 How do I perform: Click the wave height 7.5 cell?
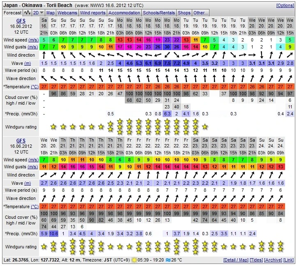[167, 63]
